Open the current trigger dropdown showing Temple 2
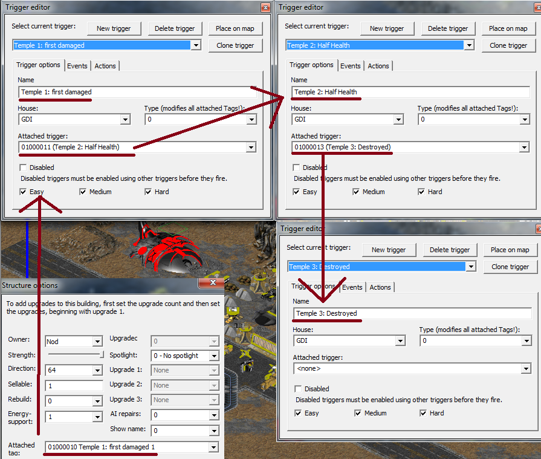541x459 pixels. coord(469,45)
